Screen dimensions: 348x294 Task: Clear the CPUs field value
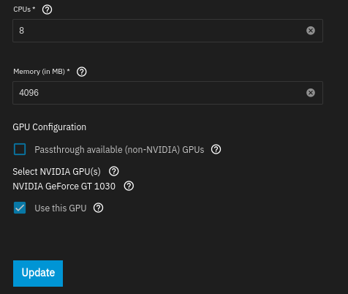(x=311, y=31)
